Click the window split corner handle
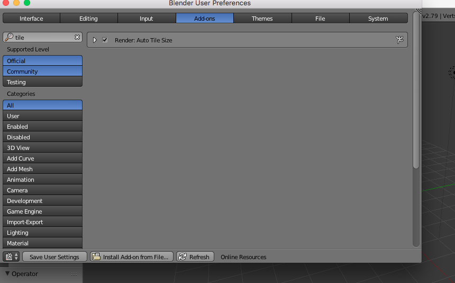This screenshot has width=455, height=283. 418,11
